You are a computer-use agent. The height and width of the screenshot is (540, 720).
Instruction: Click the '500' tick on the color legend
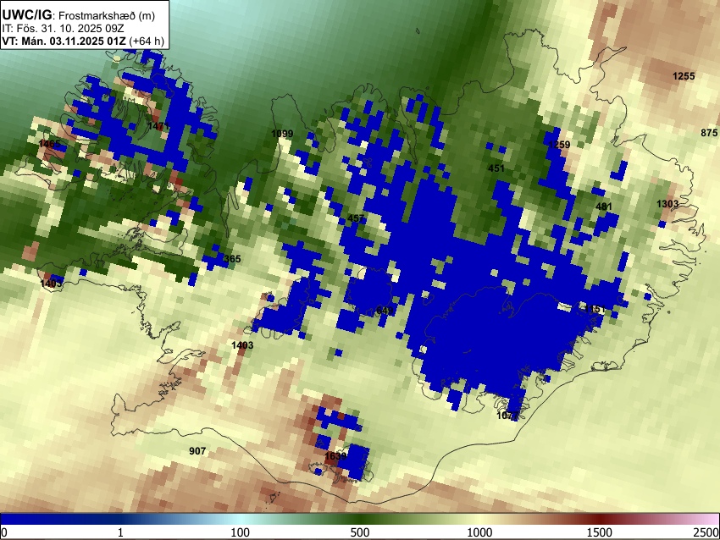coord(360,532)
